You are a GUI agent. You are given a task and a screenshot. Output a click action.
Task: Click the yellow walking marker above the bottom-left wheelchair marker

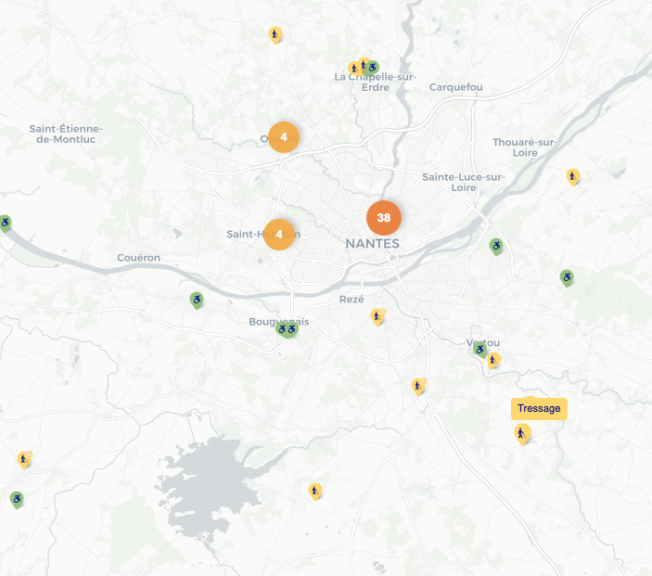(x=23, y=458)
